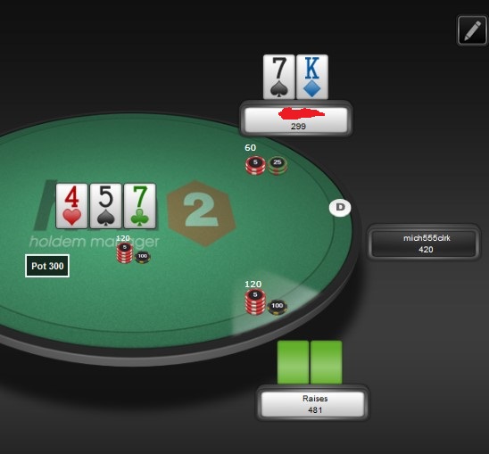Viewport: 489px width, 454px height.
Task: Click the dealer button marker D
Action: point(340,207)
